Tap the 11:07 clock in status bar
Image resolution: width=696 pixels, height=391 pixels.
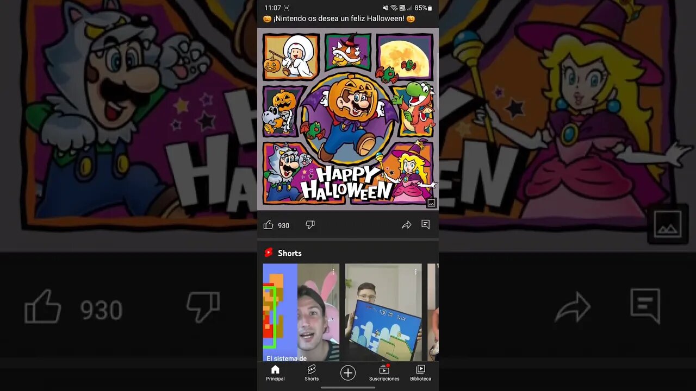pyautogui.click(x=272, y=8)
